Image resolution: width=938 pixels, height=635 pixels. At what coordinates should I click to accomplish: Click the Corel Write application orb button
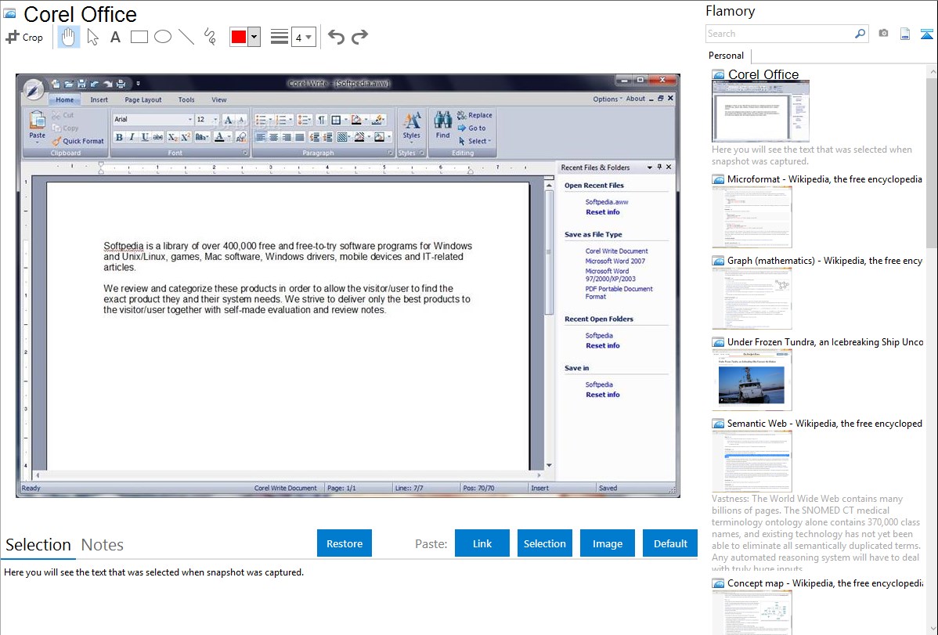34,90
